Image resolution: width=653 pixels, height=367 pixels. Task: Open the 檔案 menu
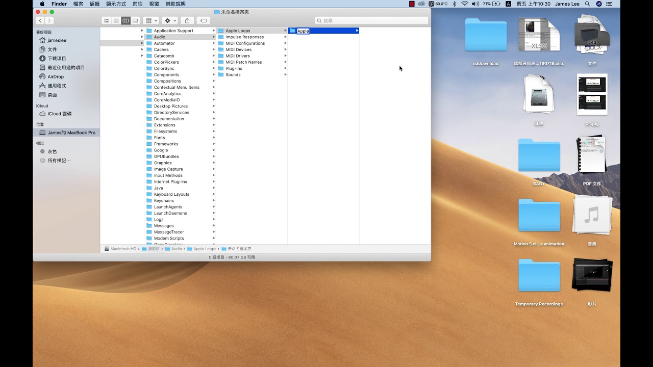coord(78,4)
